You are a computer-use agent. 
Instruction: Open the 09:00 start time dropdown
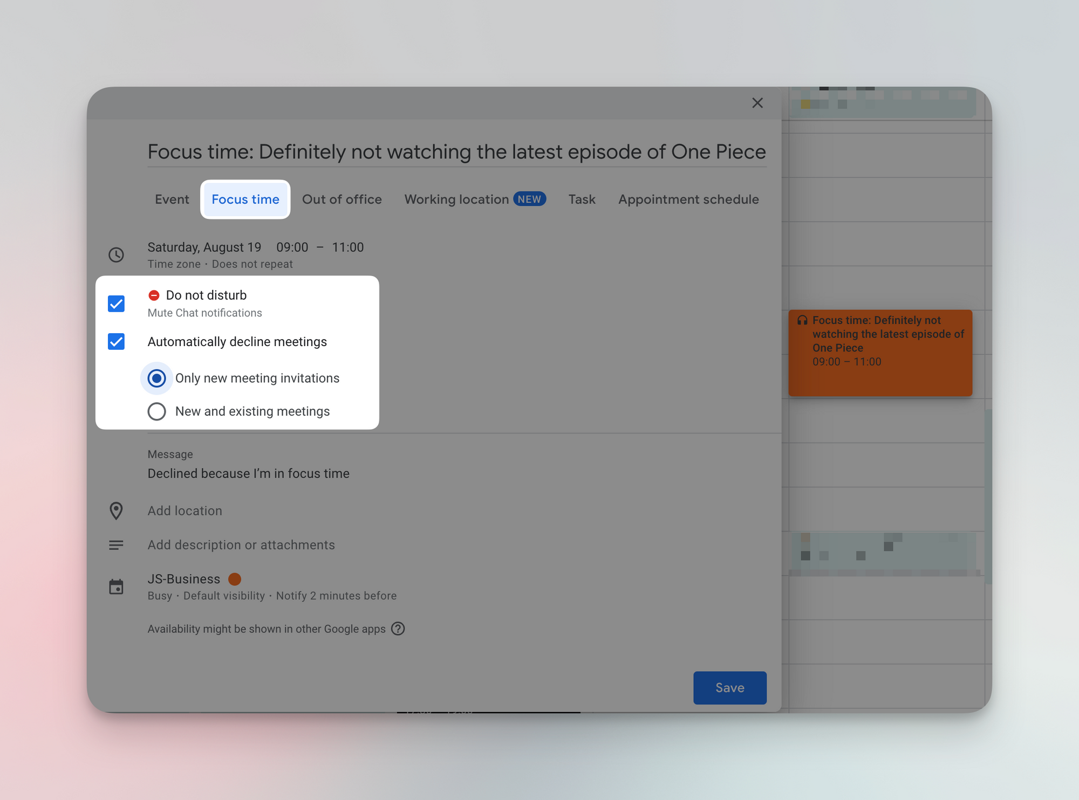coord(292,247)
